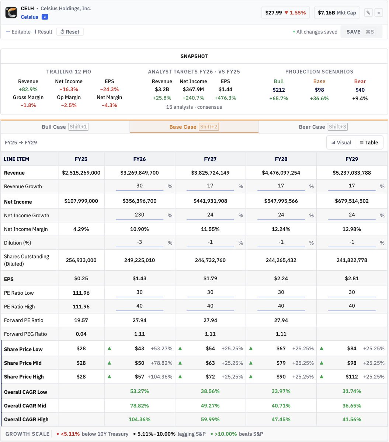389x442 pixels.
Task: Click FY27 Share Price Mid up arrow
Action: click(180, 362)
